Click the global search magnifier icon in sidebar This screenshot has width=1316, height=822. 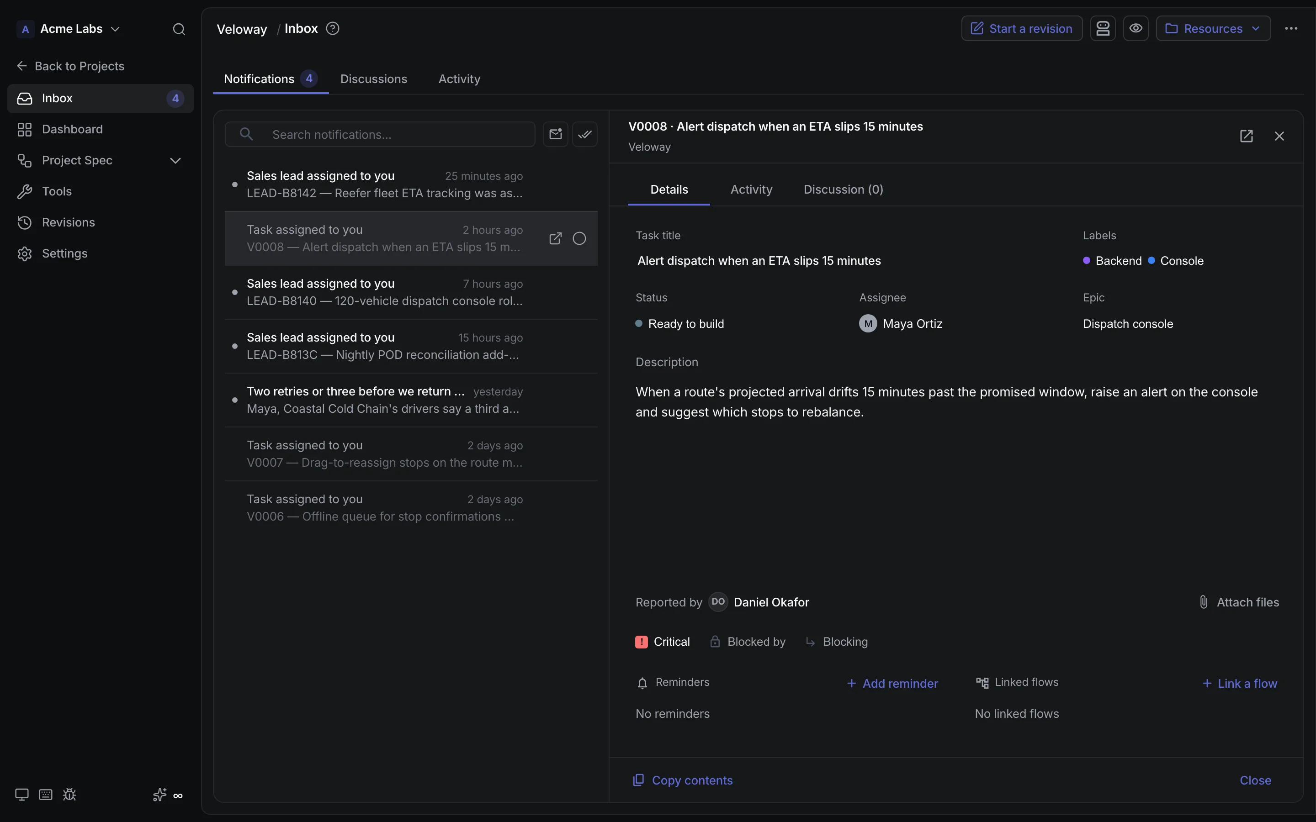[179, 29]
